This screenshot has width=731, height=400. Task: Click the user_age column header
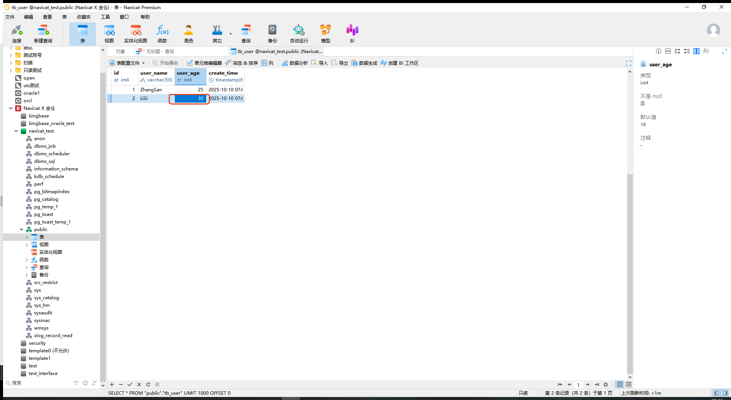[x=190, y=77]
